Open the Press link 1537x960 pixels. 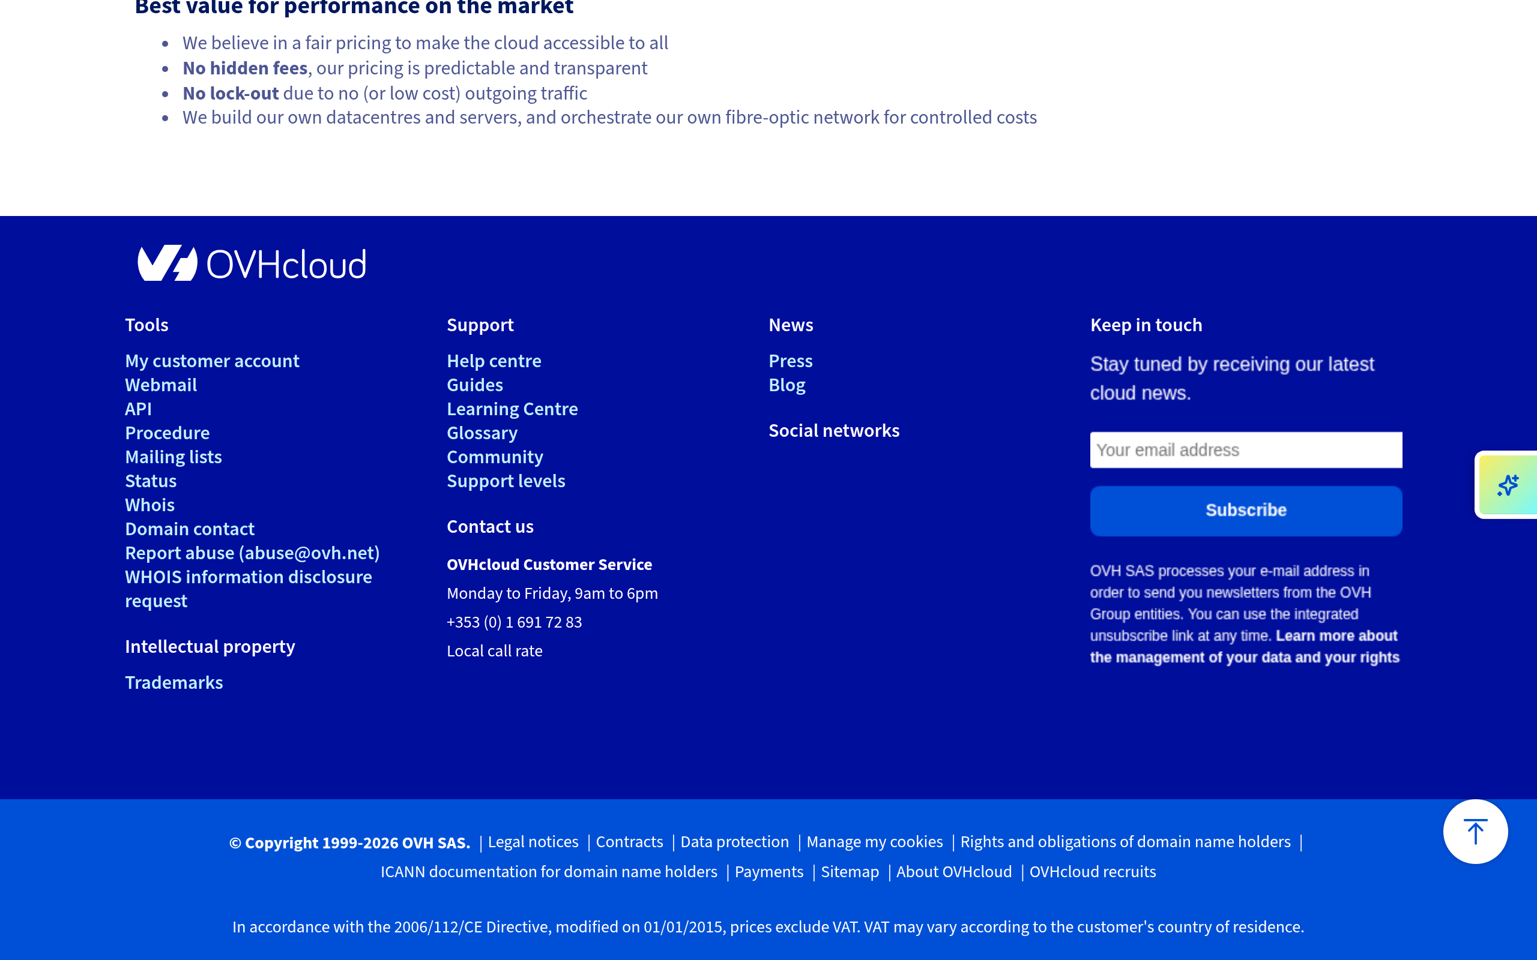[791, 361]
